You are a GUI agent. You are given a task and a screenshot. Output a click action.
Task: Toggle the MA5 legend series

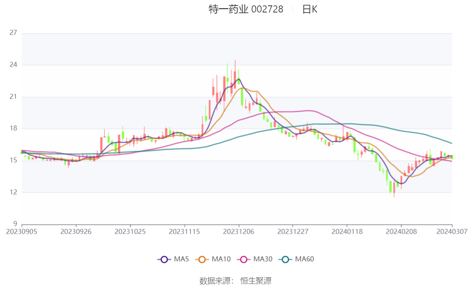point(173,259)
